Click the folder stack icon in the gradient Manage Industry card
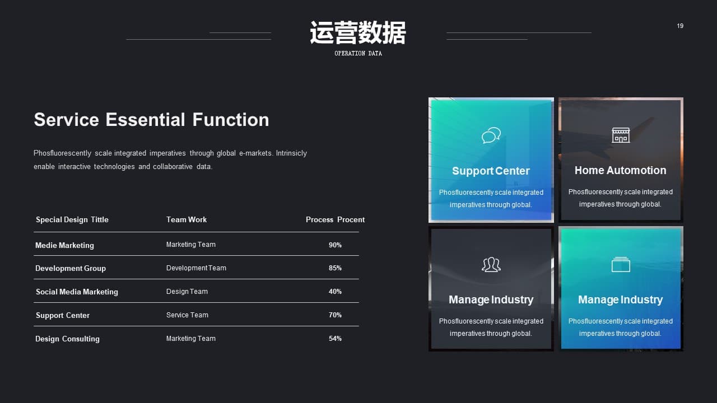This screenshot has width=717, height=403. 621,264
